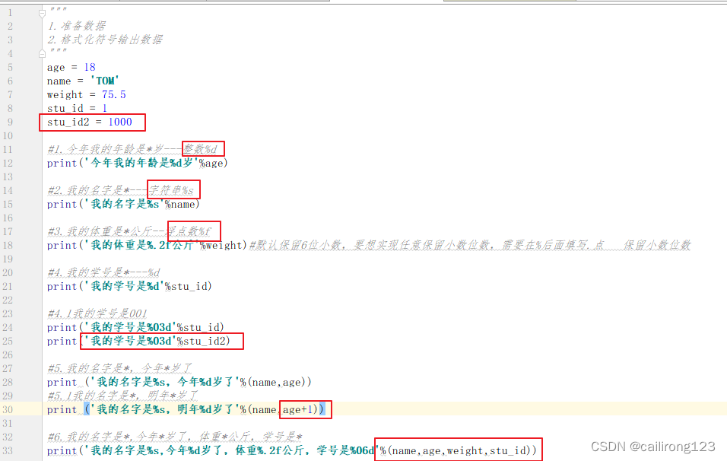Click line number 31 in the gutter
This screenshot has width=727, height=461.
point(8,423)
